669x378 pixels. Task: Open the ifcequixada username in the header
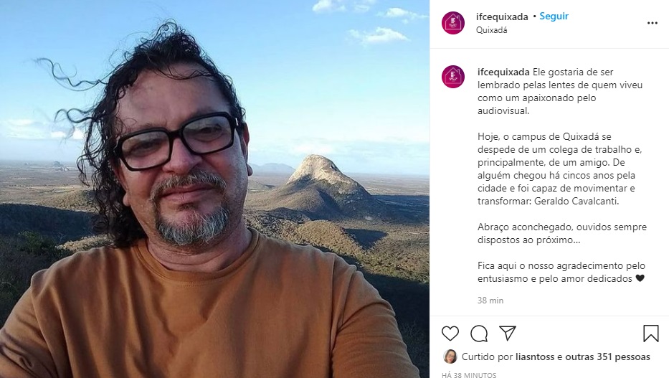(502, 16)
